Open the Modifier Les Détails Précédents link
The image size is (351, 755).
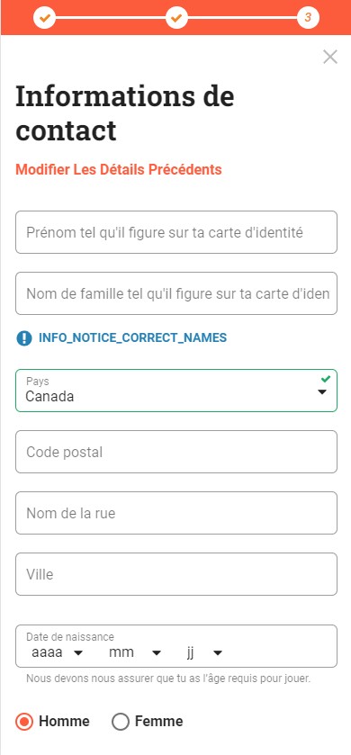[x=119, y=169]
